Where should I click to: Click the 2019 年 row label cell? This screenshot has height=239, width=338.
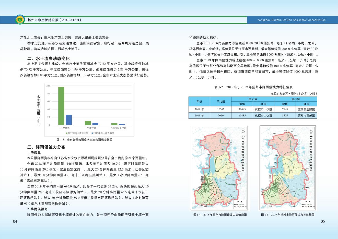click(199, 115)
